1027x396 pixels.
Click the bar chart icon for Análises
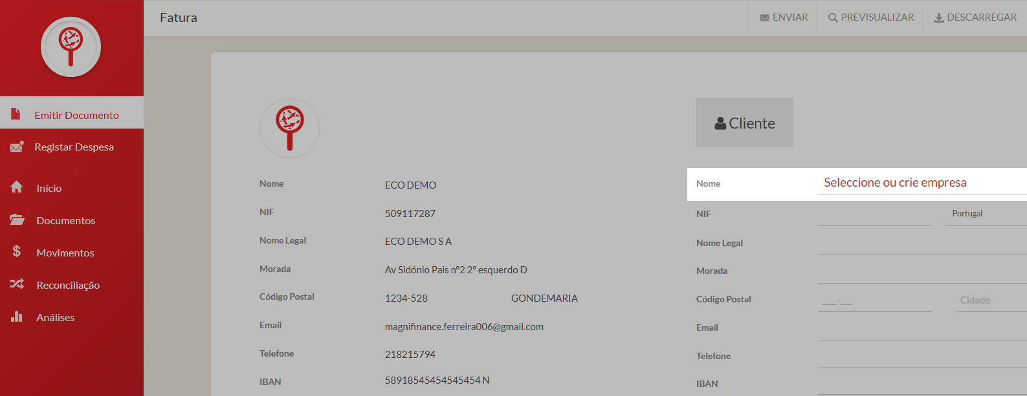pos(17,317)
